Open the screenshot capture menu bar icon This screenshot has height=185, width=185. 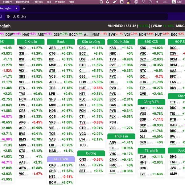click(101, 2)
